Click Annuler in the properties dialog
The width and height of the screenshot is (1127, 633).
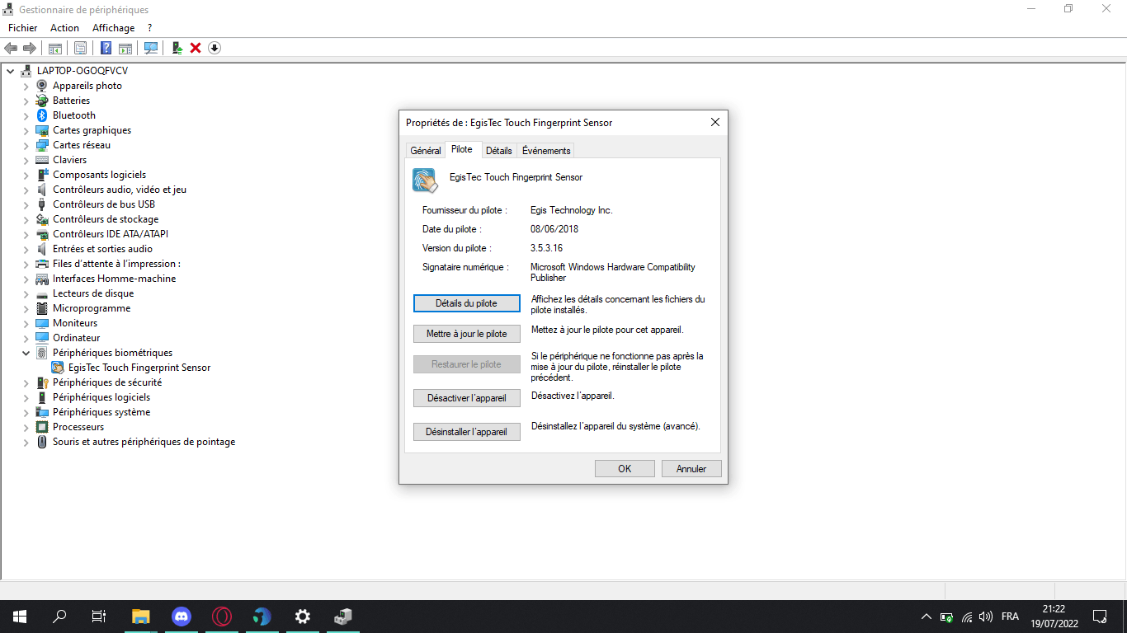tap(691, 468)
